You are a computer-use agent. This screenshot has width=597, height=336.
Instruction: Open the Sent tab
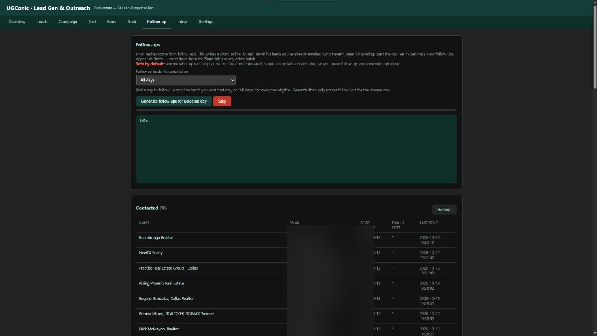[132, 22]
